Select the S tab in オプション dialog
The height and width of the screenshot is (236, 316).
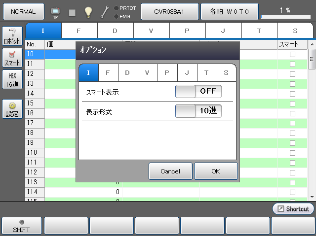click(226, 72)
